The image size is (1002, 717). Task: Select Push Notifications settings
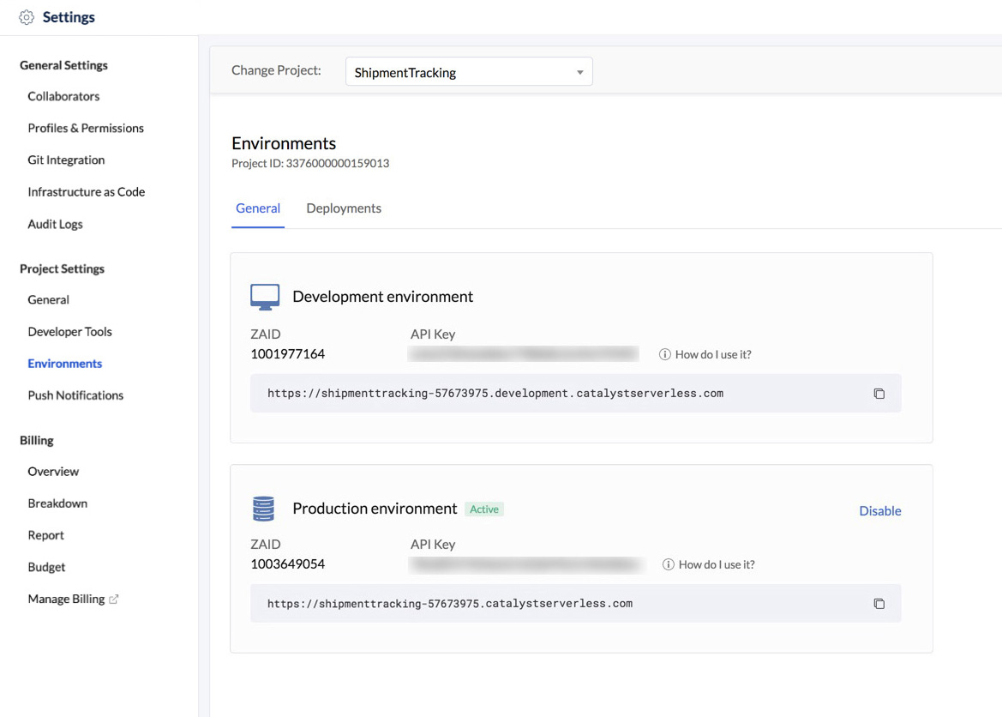pos(75,395)
